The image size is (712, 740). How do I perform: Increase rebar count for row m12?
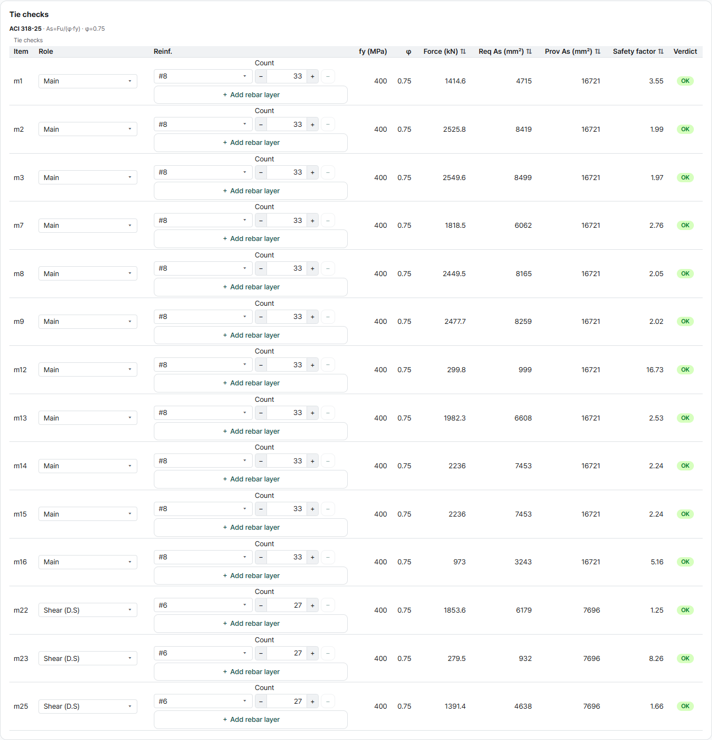[x=313, y=365]
